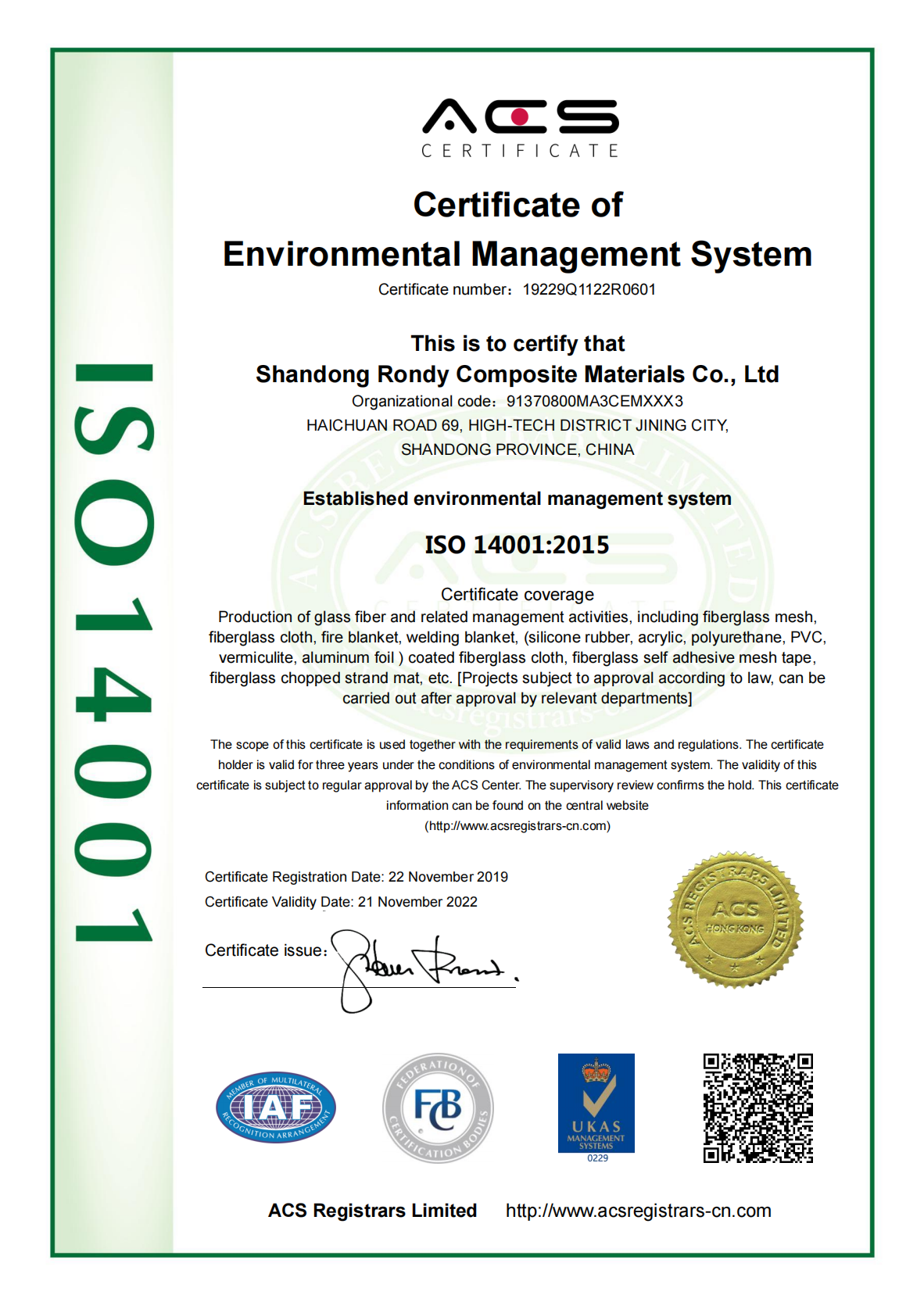Click the Certificate Validity Date line
This screenshot has width=924, height=1306.
coord(341,902)
